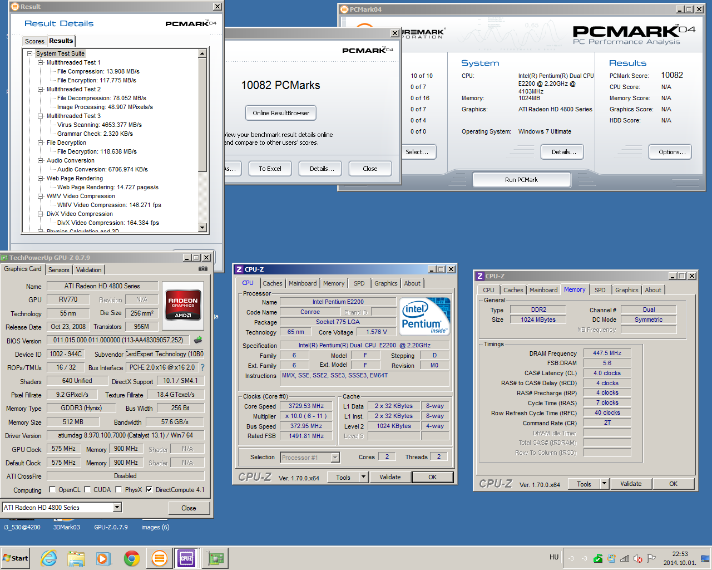
Task: Activate the CPU-Z purple taskbar icon
Action: coord(186,558)
